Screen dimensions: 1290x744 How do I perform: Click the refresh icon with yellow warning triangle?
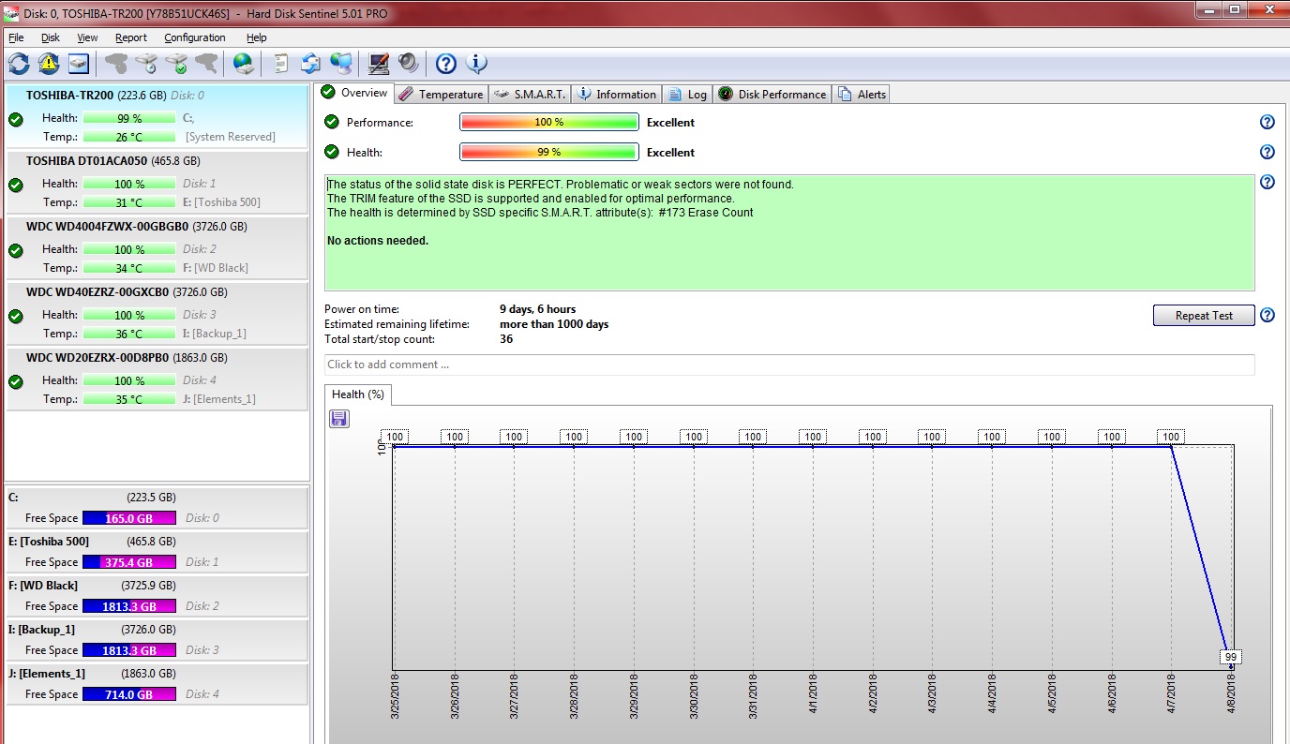pos(49,64)
